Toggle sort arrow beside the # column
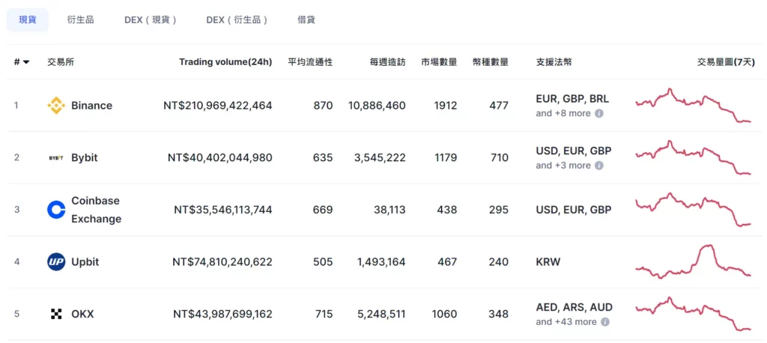Viewport: 767px width, 343px height. pos(26,62)
